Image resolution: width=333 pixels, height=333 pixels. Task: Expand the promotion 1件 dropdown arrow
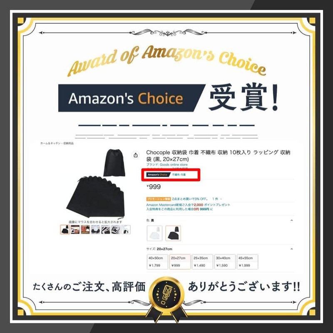(x=221, y=199)
